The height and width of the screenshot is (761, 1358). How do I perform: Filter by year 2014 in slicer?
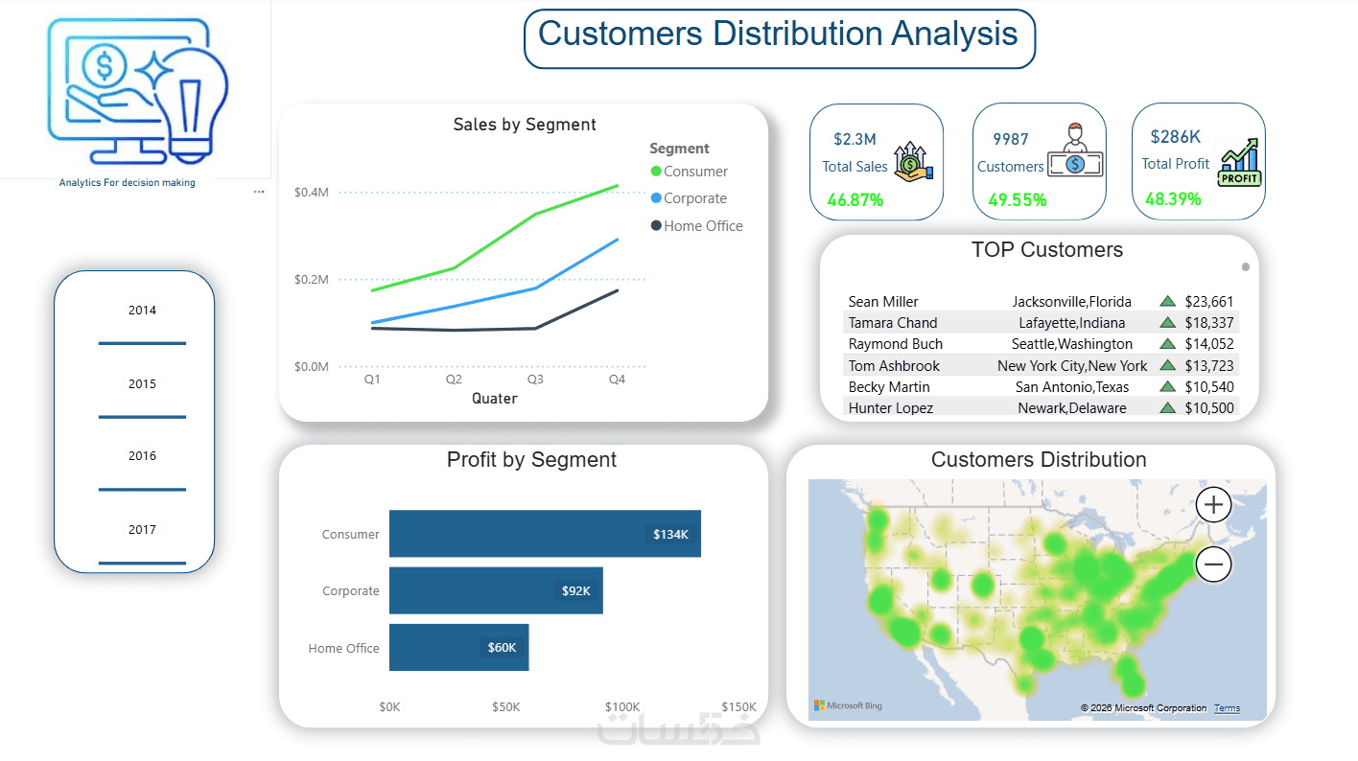(x=142, y=311)
